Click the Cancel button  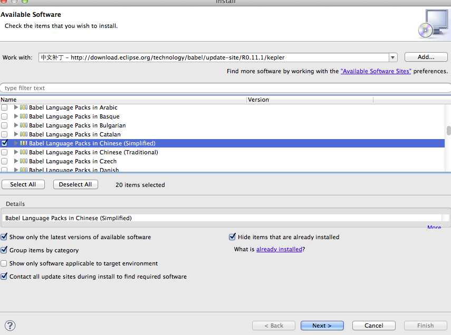pyautogui.click(x=373, y=326)
